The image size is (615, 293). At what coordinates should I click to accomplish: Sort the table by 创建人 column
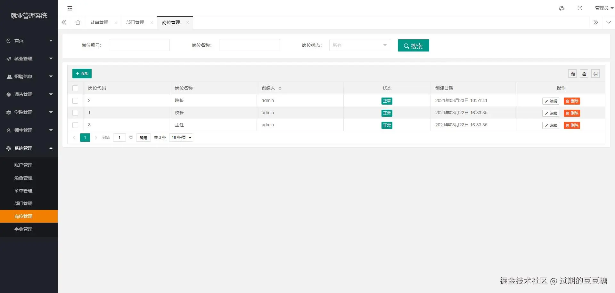tap(280, 88)
